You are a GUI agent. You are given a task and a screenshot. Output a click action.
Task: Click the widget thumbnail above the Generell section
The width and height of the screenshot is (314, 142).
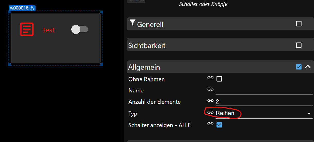136,1
